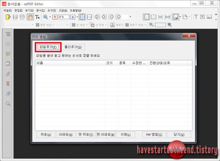Image resolution: width=220 pixels, height=161 pixels.
Task: Click the PDF 병합(C) button
Action: [x=154, y=135]
